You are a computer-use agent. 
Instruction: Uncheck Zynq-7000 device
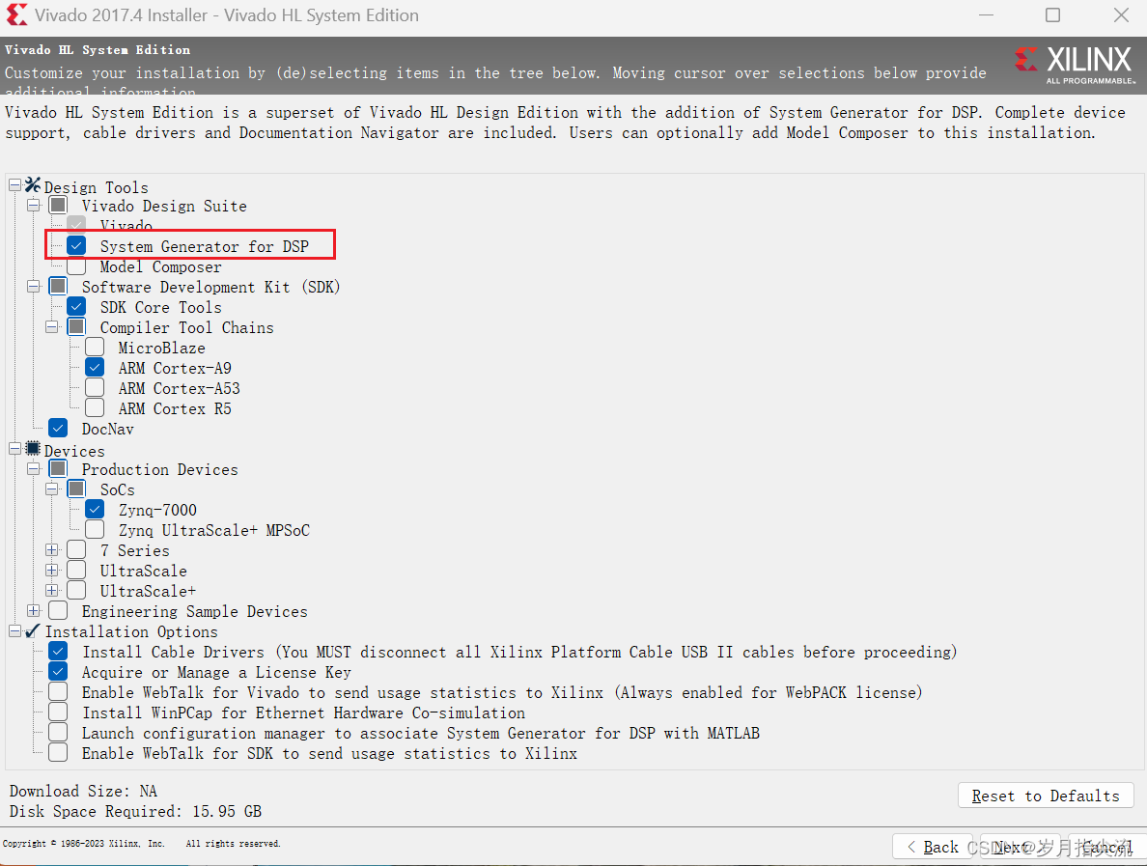click(95, 509)
